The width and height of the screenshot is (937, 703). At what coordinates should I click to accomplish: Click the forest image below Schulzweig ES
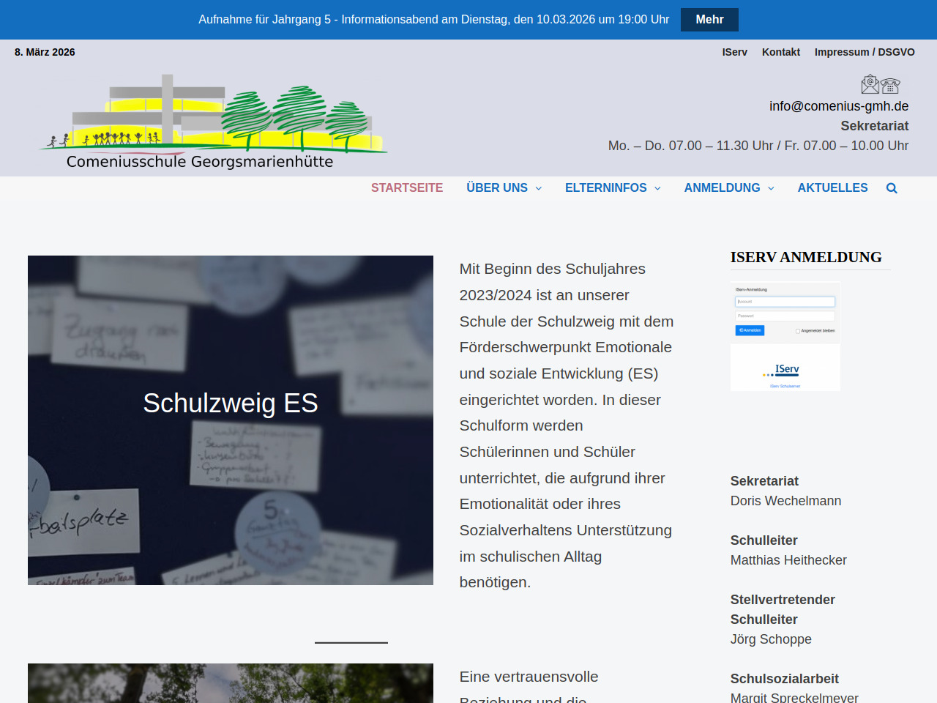point(231,683)
